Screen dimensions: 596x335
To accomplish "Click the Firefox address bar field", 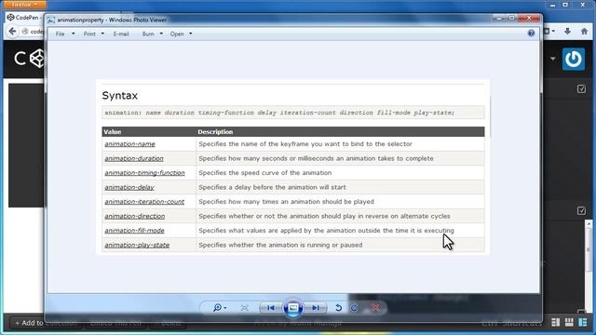I will tap(33, 32).
